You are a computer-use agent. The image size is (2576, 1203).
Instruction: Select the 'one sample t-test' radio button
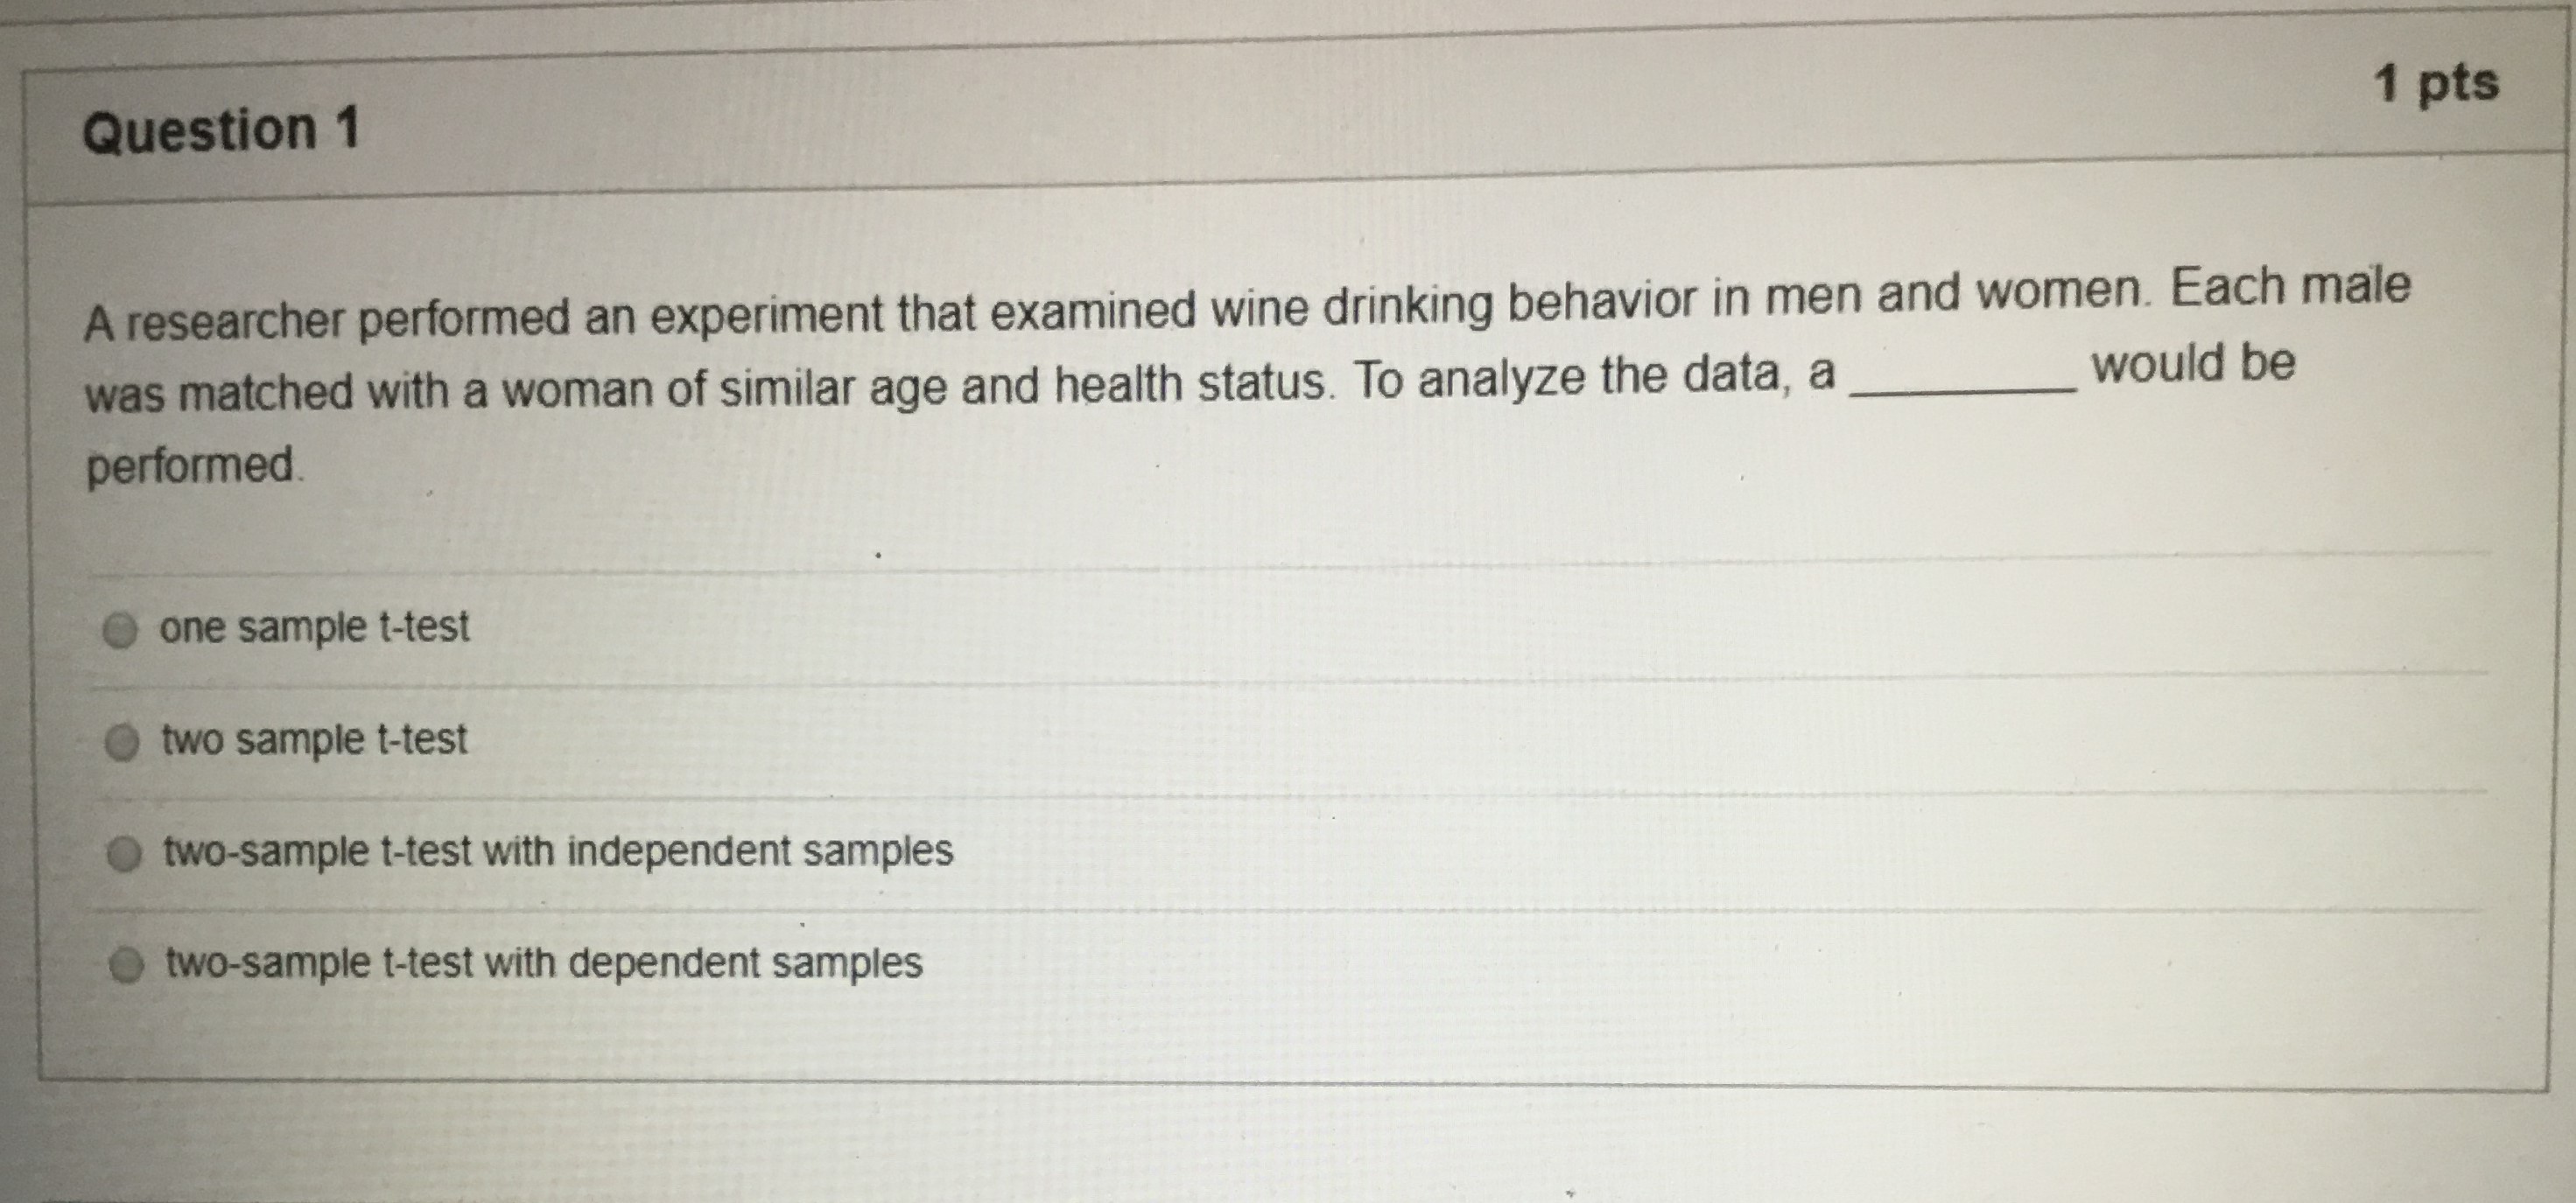coord(121,631)
